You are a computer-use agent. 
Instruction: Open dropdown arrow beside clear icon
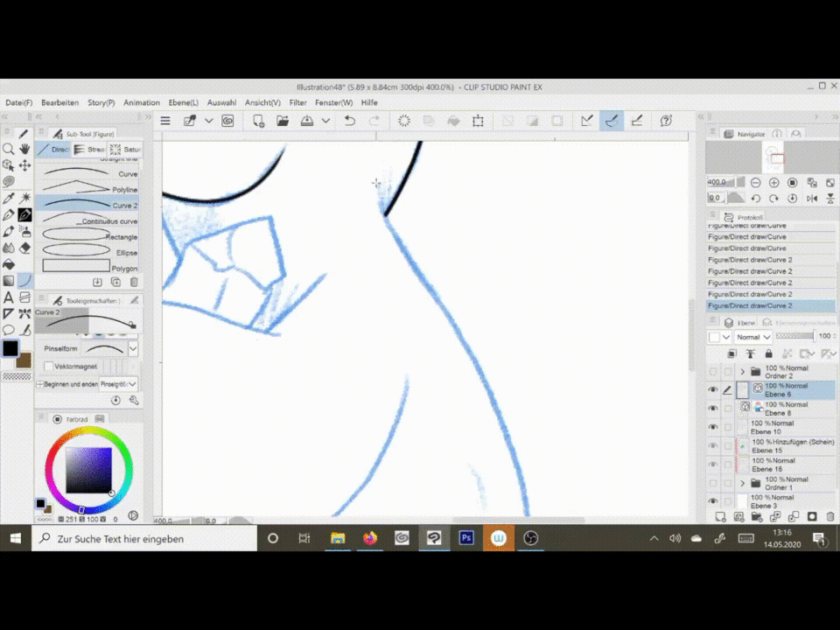point(209,121)
